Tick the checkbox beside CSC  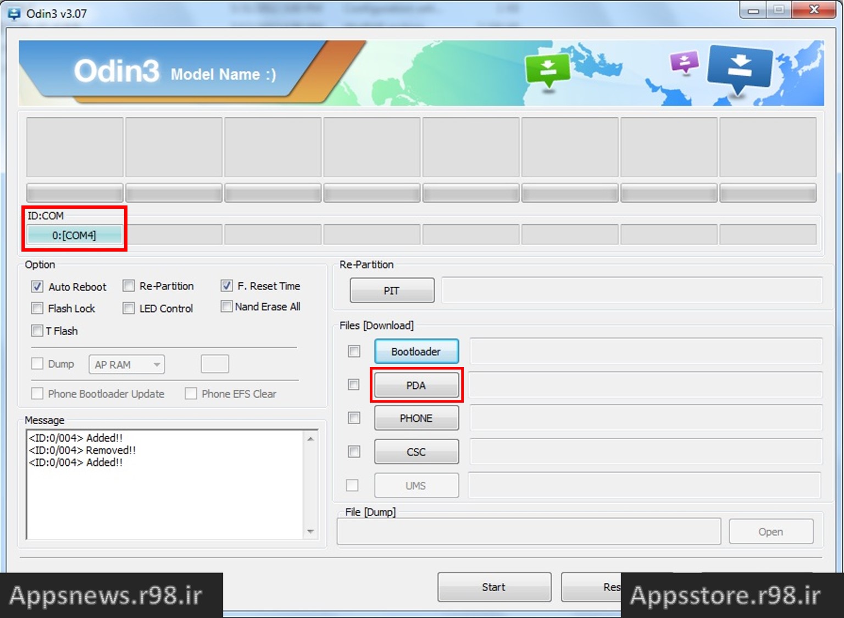click(x=354, y=452)
